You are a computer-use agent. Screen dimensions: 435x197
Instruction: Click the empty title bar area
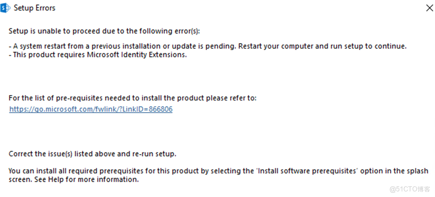click(232, 8)
